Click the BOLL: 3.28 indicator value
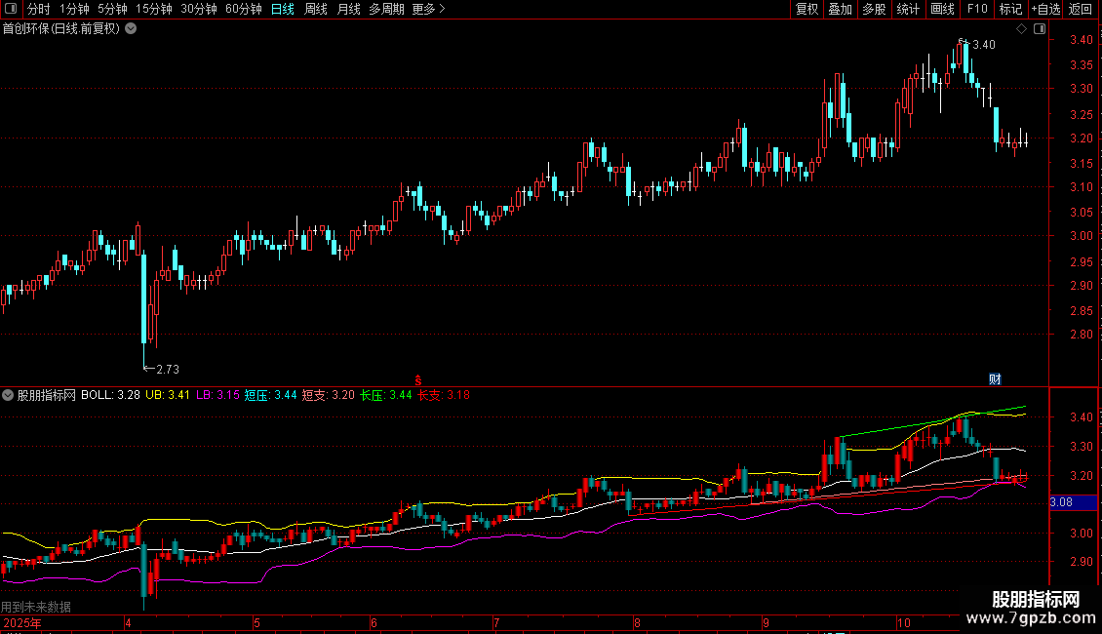Screen dimensions: 1102x634 (110, 395)
